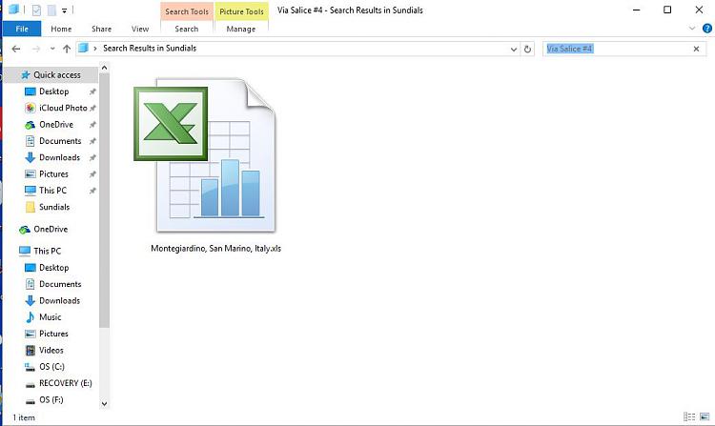The height and width of the screenshot is (426, 715).
Task: Go forward with the forward arrow
Action: [x=35, y=49]
